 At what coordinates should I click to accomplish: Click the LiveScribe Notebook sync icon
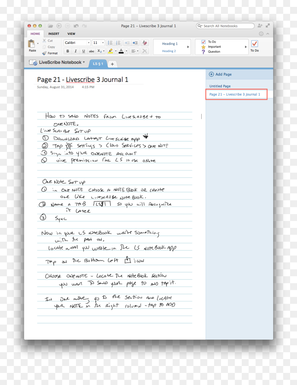click(x=33, y=62)
